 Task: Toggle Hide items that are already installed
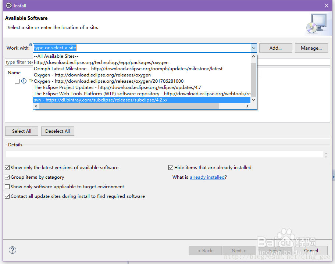click(171, 167)
